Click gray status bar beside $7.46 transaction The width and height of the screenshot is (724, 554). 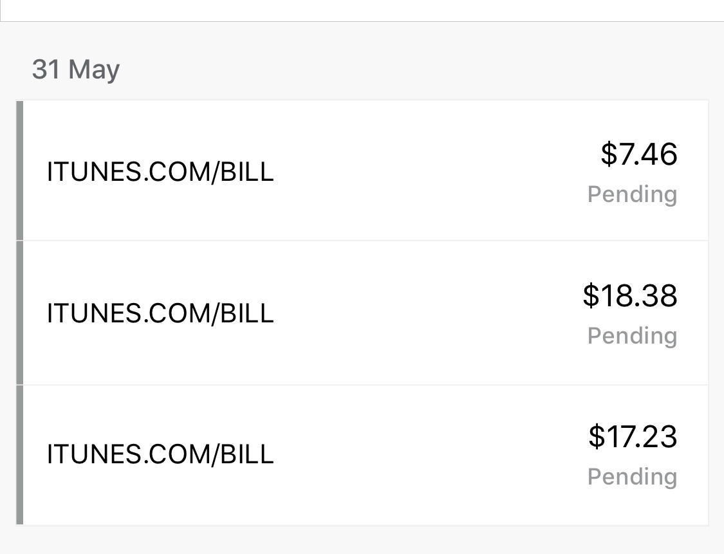pyautogui.click(x=20, y=171)
